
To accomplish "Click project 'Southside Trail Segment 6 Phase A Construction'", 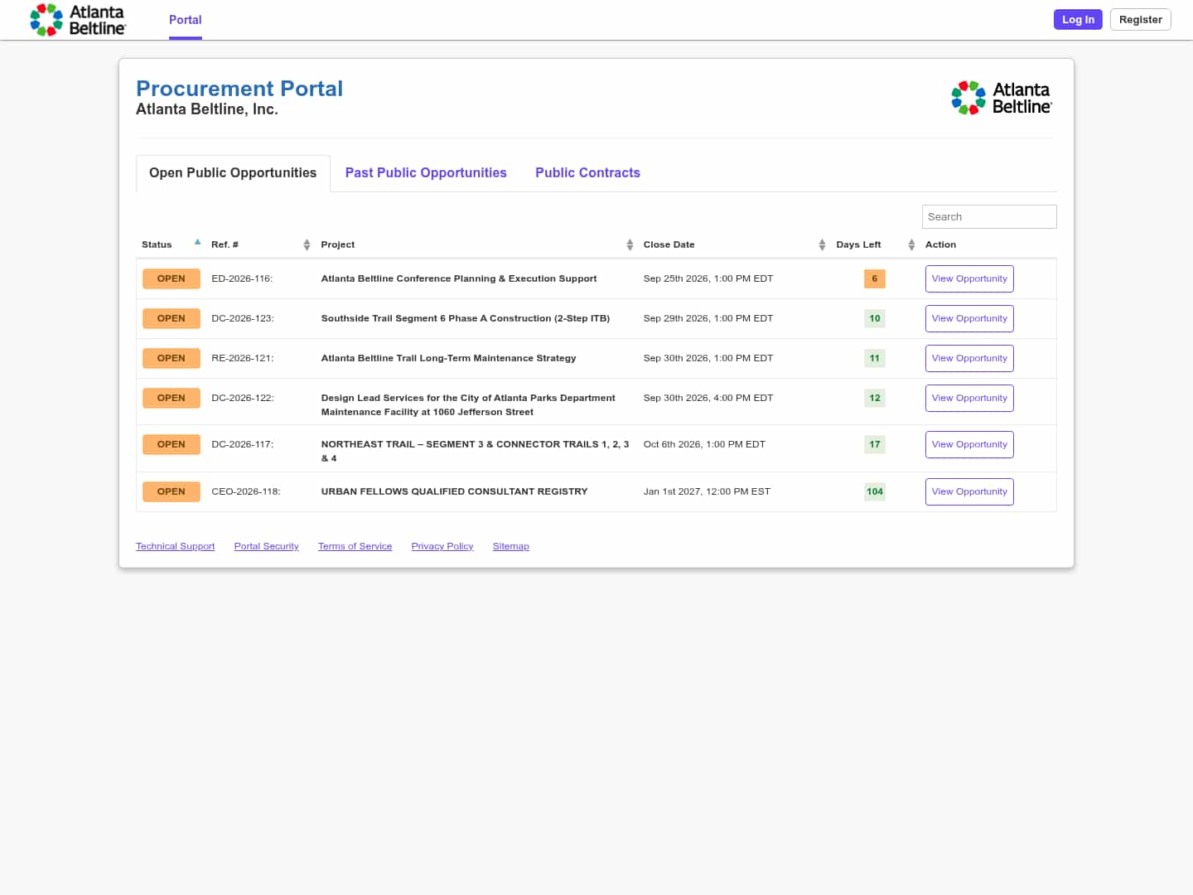I will coord(466,319).
